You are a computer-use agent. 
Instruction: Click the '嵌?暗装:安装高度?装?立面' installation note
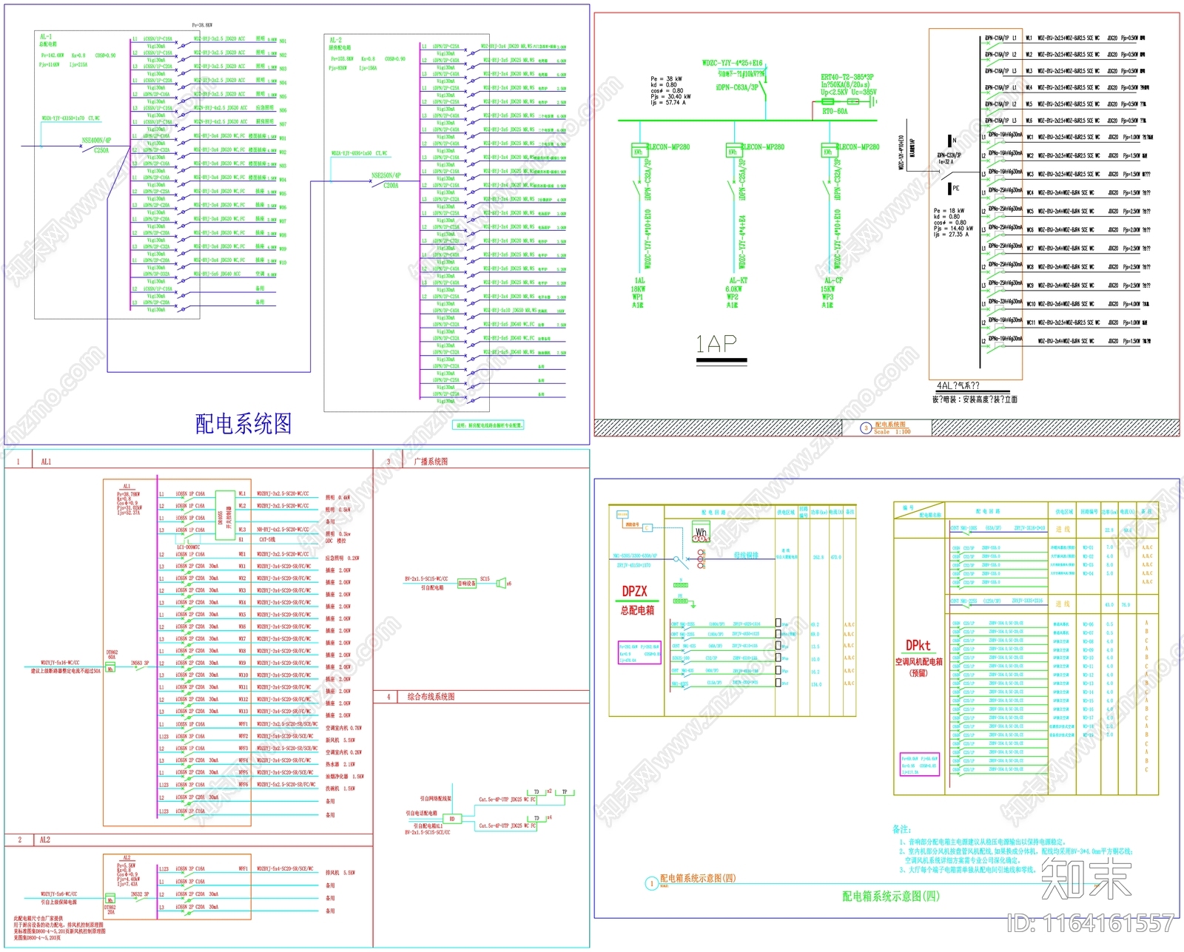click(975, 399)
